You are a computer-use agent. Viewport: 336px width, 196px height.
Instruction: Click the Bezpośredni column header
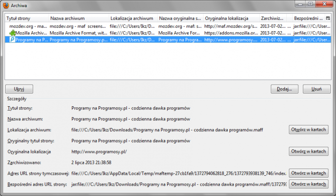(309, 18)
